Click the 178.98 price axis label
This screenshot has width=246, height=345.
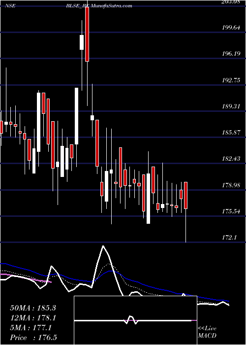point(231,185)
